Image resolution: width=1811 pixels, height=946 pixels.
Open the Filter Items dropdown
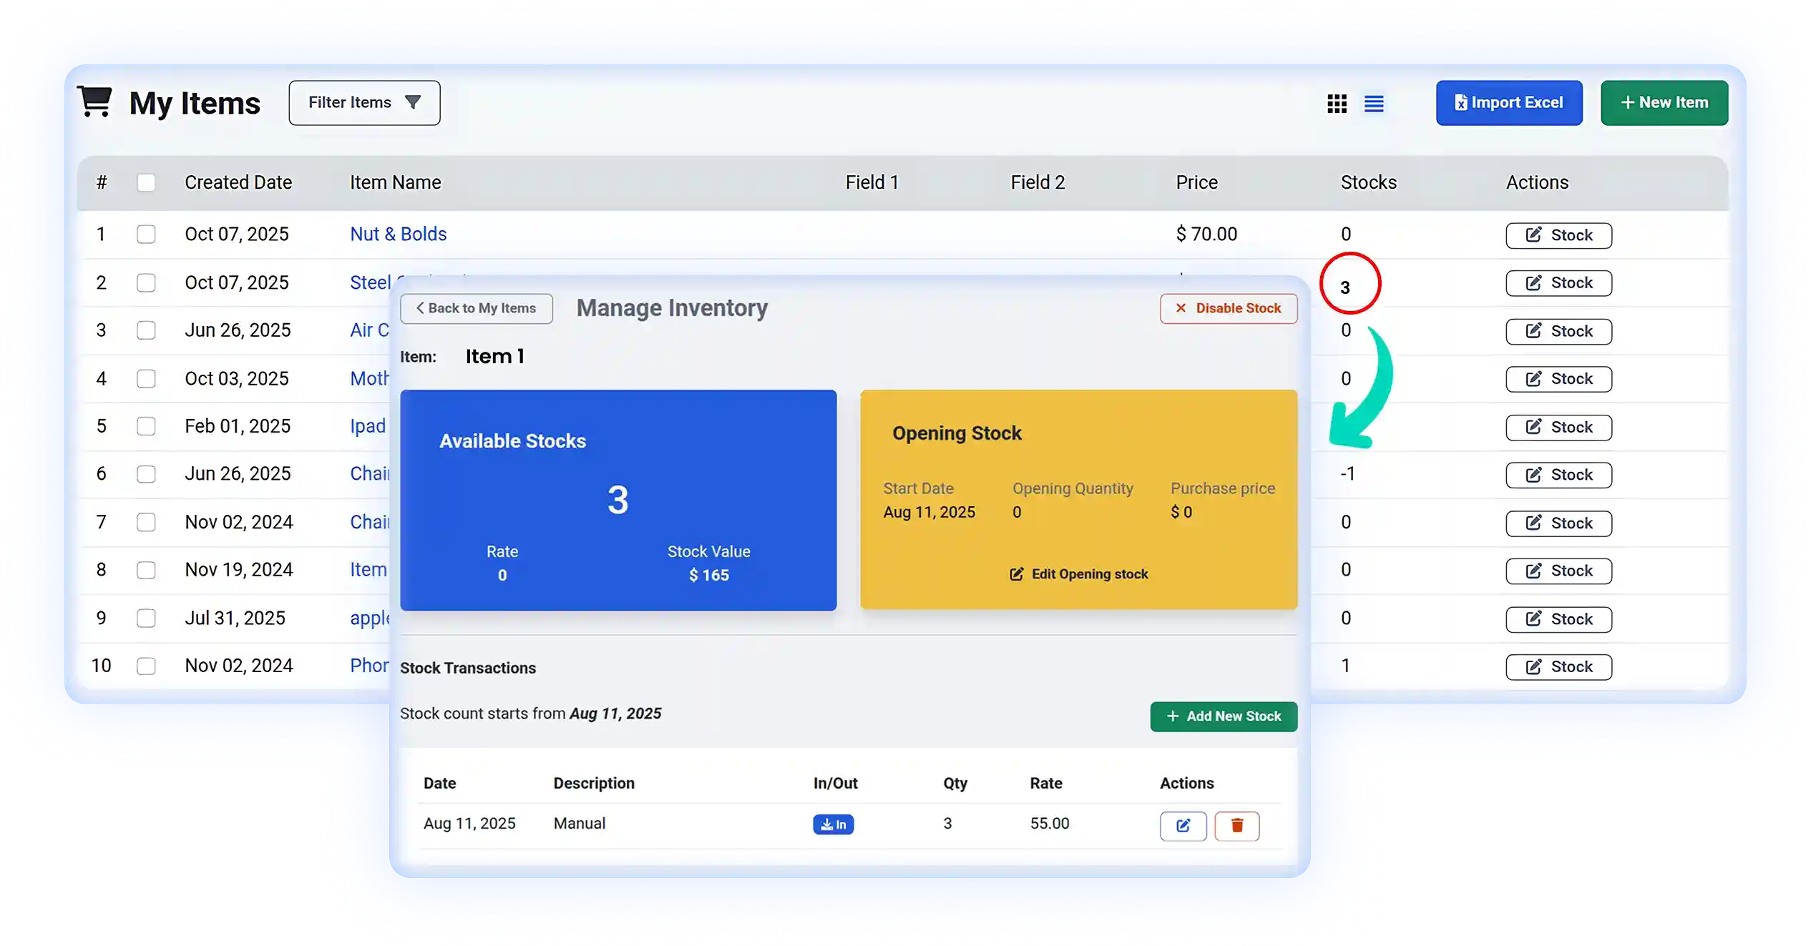coord(363,102)
